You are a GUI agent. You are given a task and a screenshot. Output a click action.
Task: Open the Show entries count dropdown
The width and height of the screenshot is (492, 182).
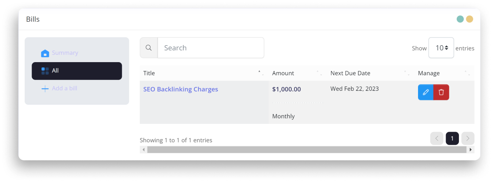[x=441, y=48]
